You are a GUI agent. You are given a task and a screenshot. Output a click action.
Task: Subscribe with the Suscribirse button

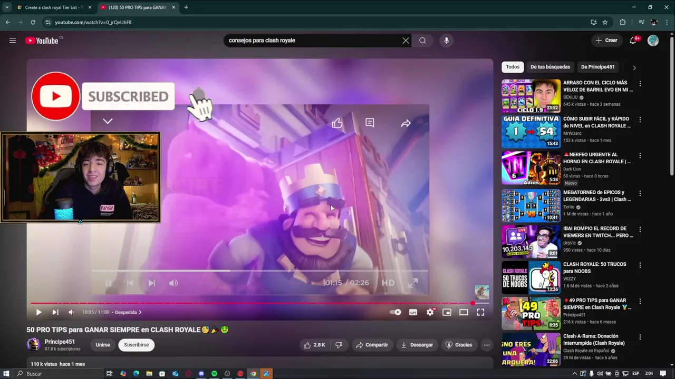pyautogui.click(x=137, y=345)
